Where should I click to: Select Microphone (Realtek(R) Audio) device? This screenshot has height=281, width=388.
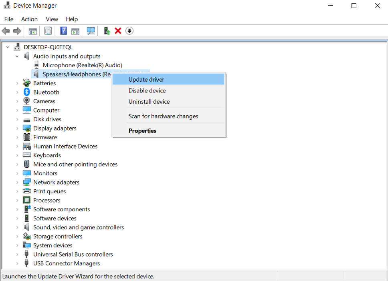click(x=82, y=65)
